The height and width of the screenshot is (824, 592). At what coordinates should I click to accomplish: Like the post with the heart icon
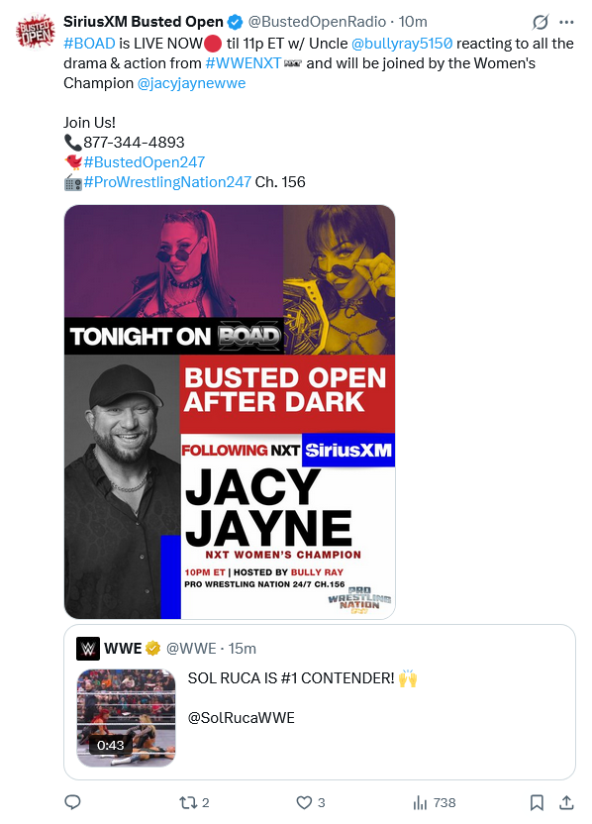304,802
